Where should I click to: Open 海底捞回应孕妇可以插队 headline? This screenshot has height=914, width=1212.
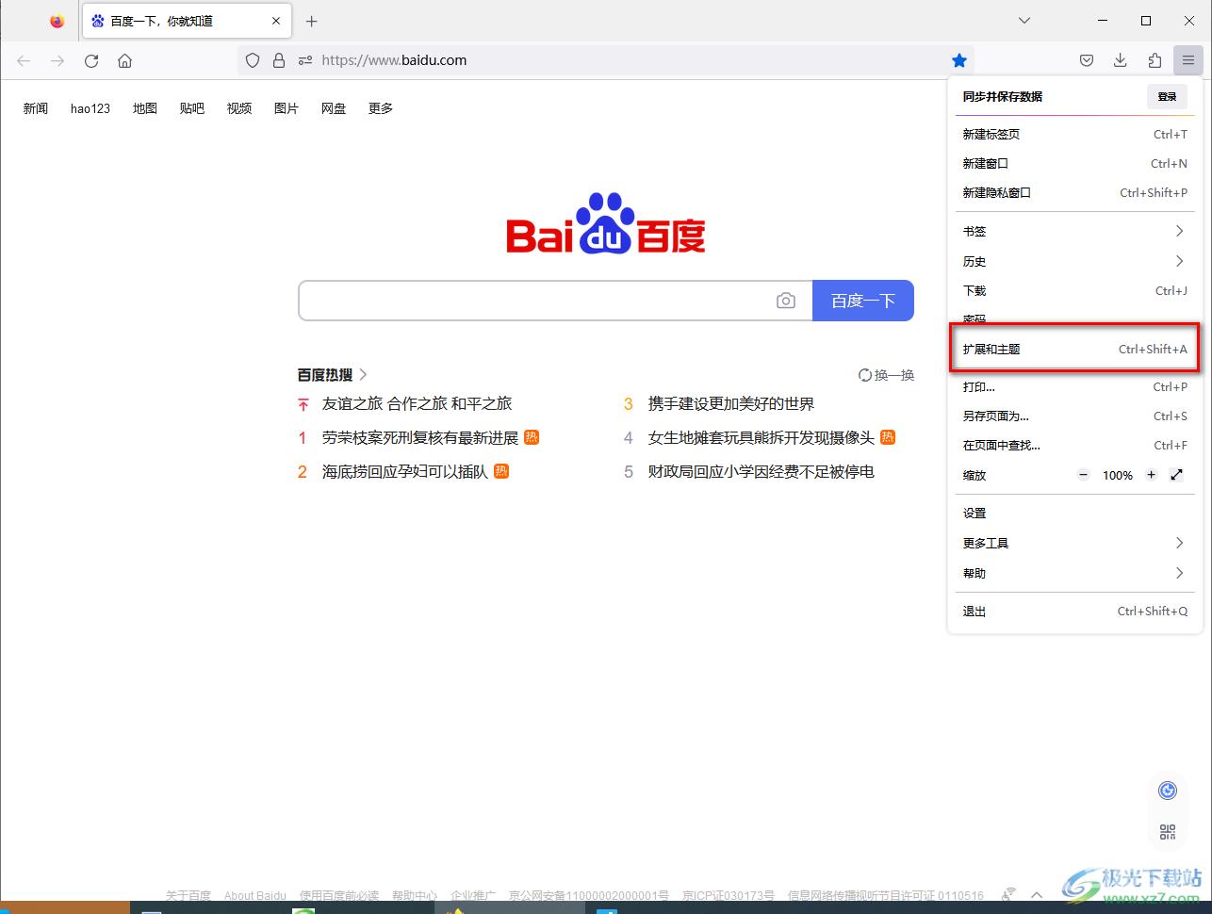[x=405, y=471]
